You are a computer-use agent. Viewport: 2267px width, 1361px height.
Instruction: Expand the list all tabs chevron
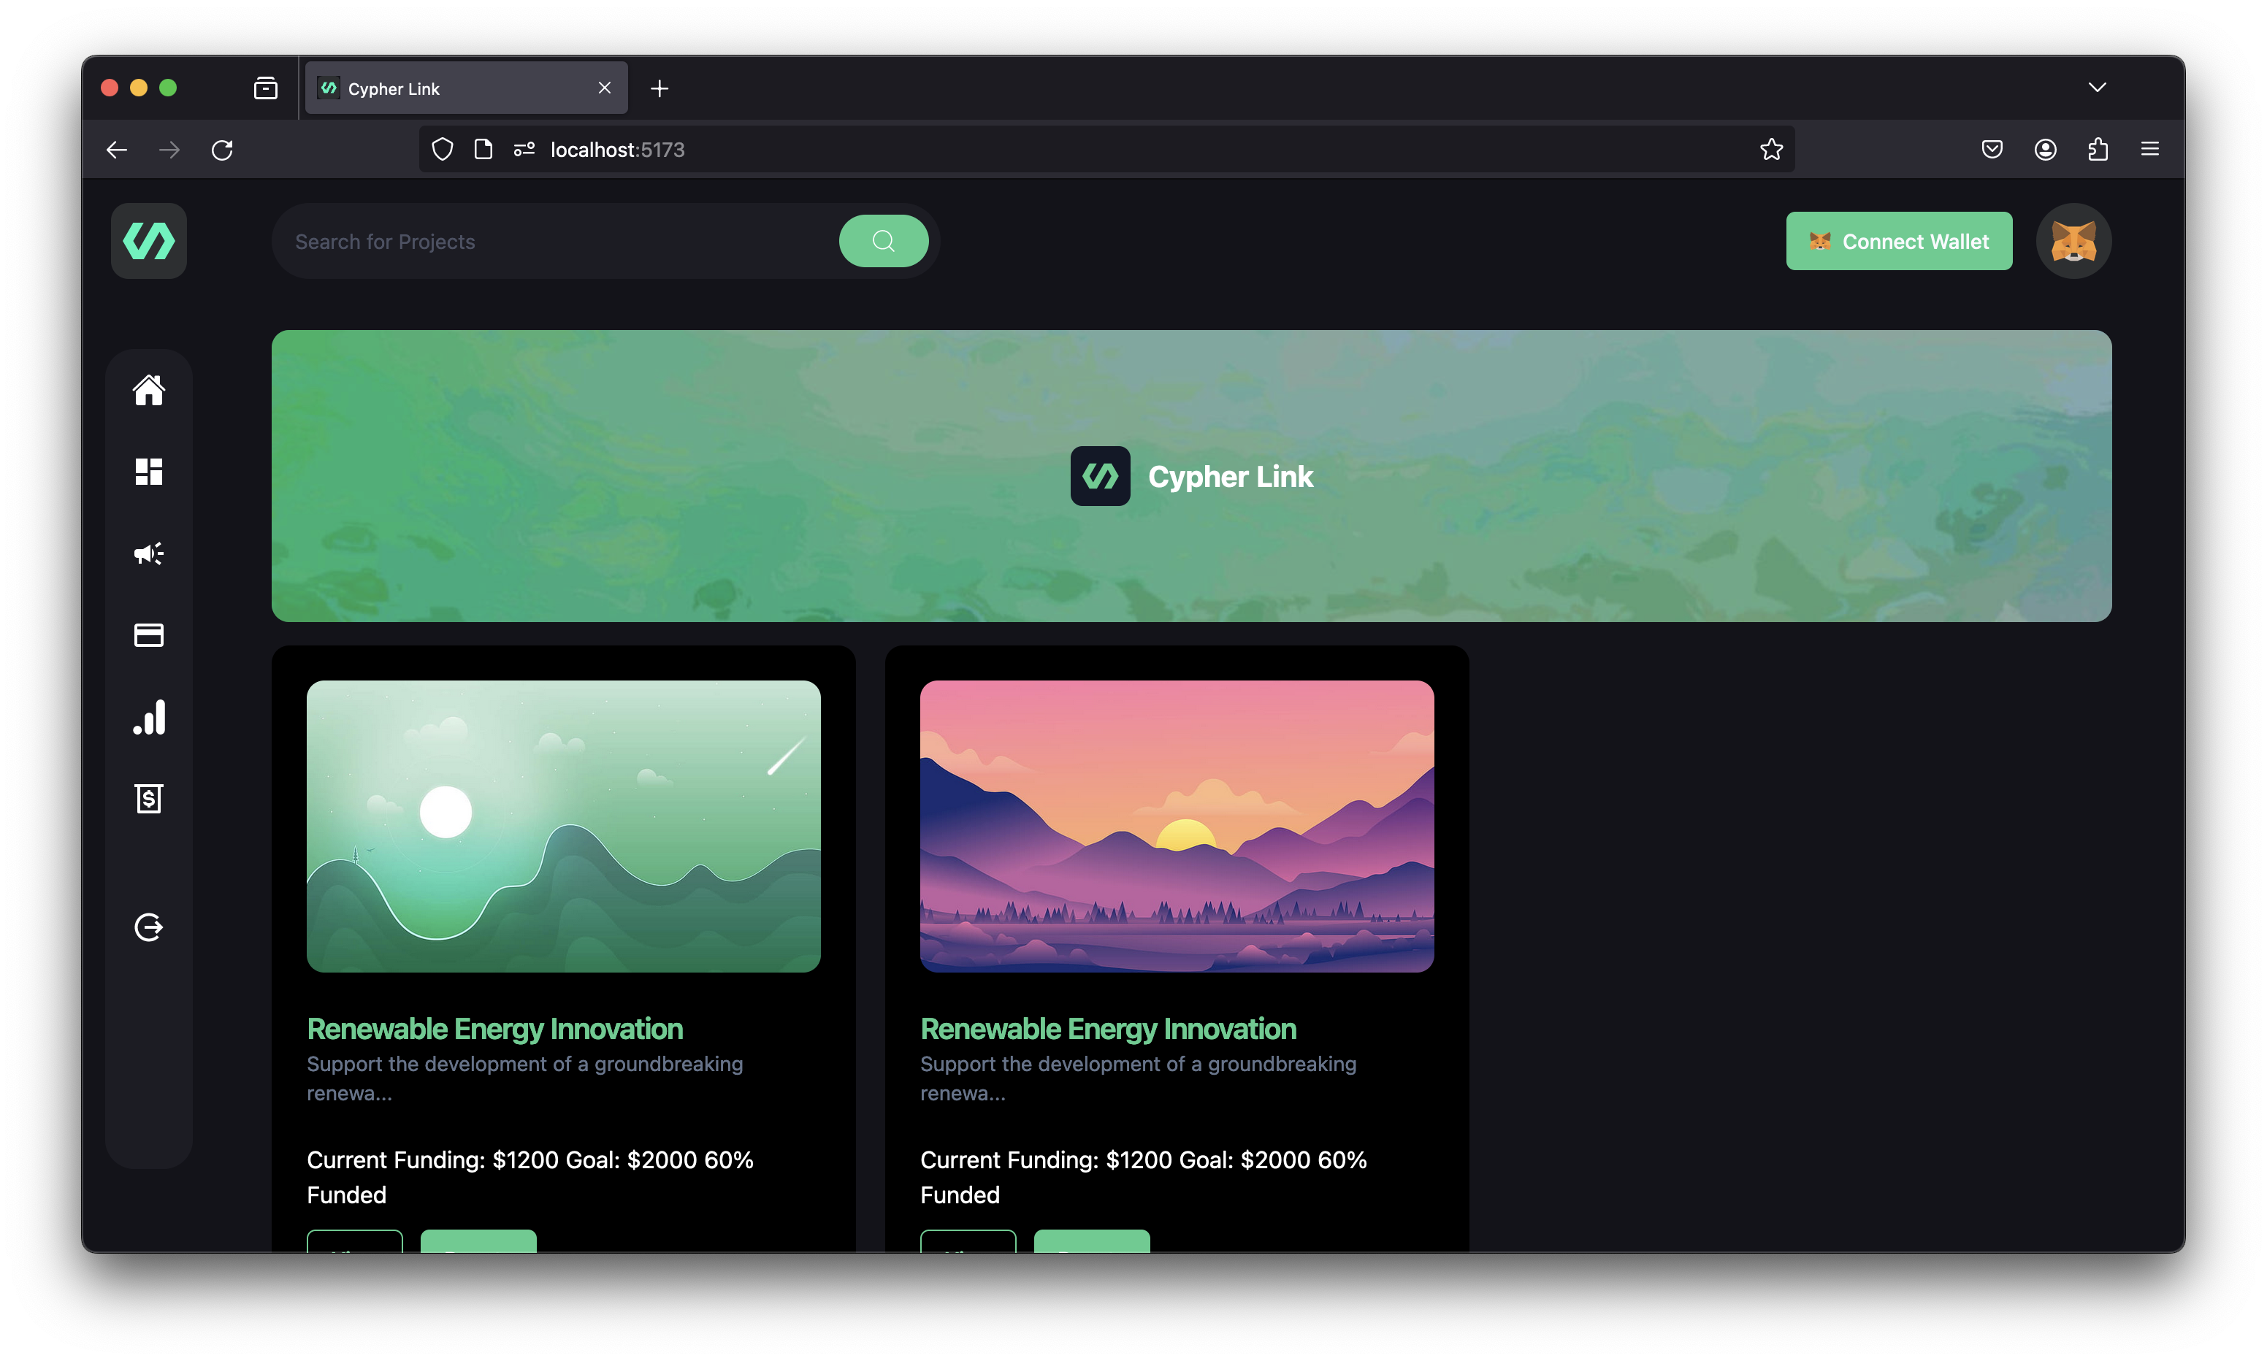(x=2096, y=87)
